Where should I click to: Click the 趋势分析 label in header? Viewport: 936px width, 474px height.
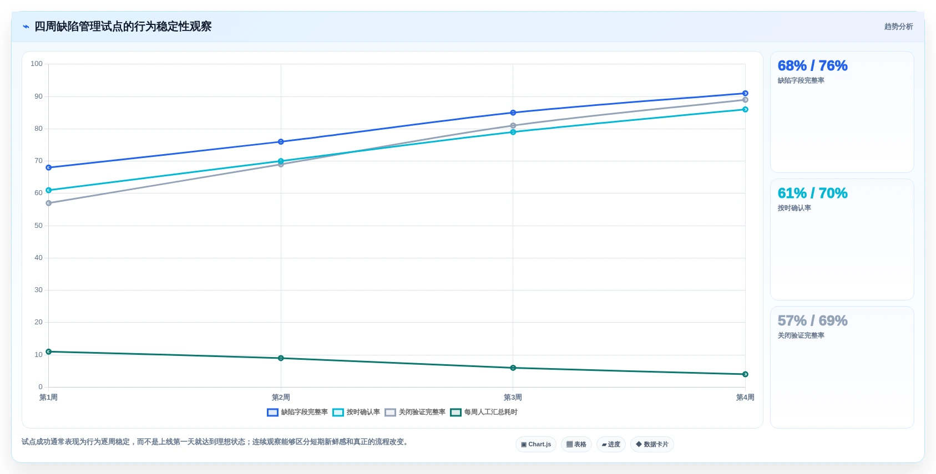coord(898,27)
